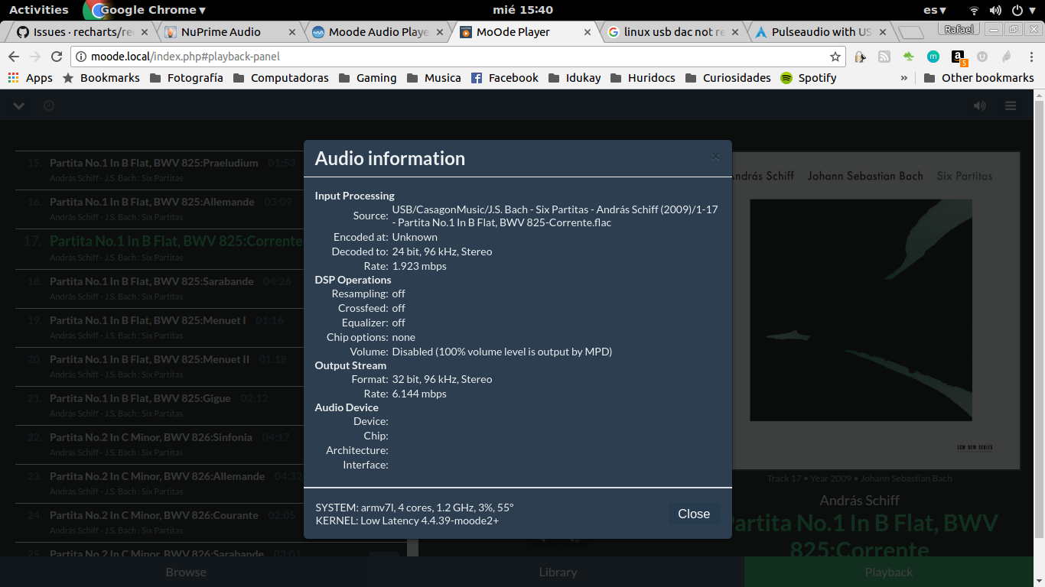Click the green bonsai tree extension icon
Screen dimensions: 1045x587
click(x=908, y=57)
